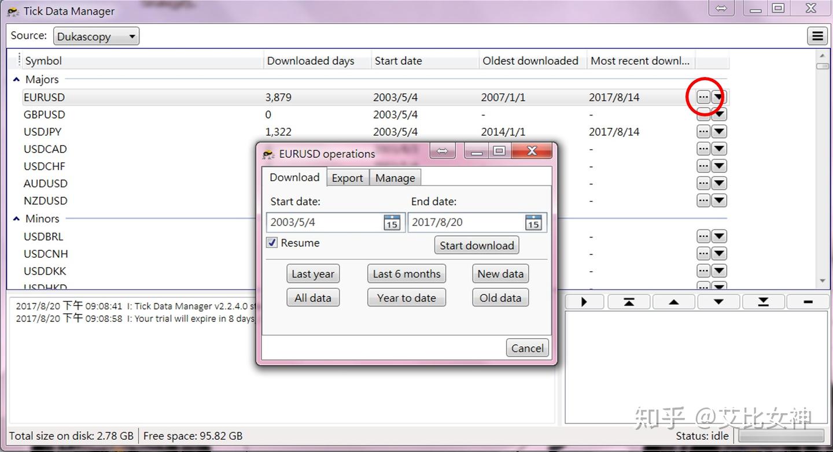Move queued task to bottom
The image size is (833, 452).
point(764,302)
